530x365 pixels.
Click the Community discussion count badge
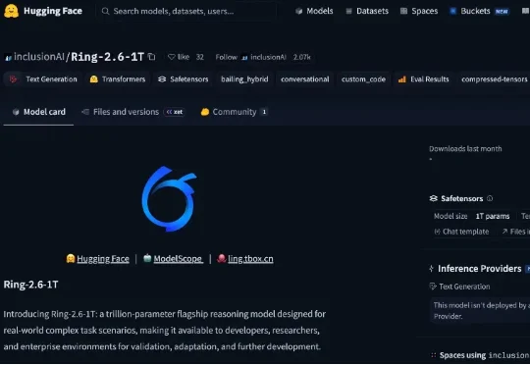pos(264,112)
